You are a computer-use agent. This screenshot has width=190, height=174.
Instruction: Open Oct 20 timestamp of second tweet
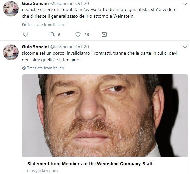pyautogui.click(x=82, y=47)
